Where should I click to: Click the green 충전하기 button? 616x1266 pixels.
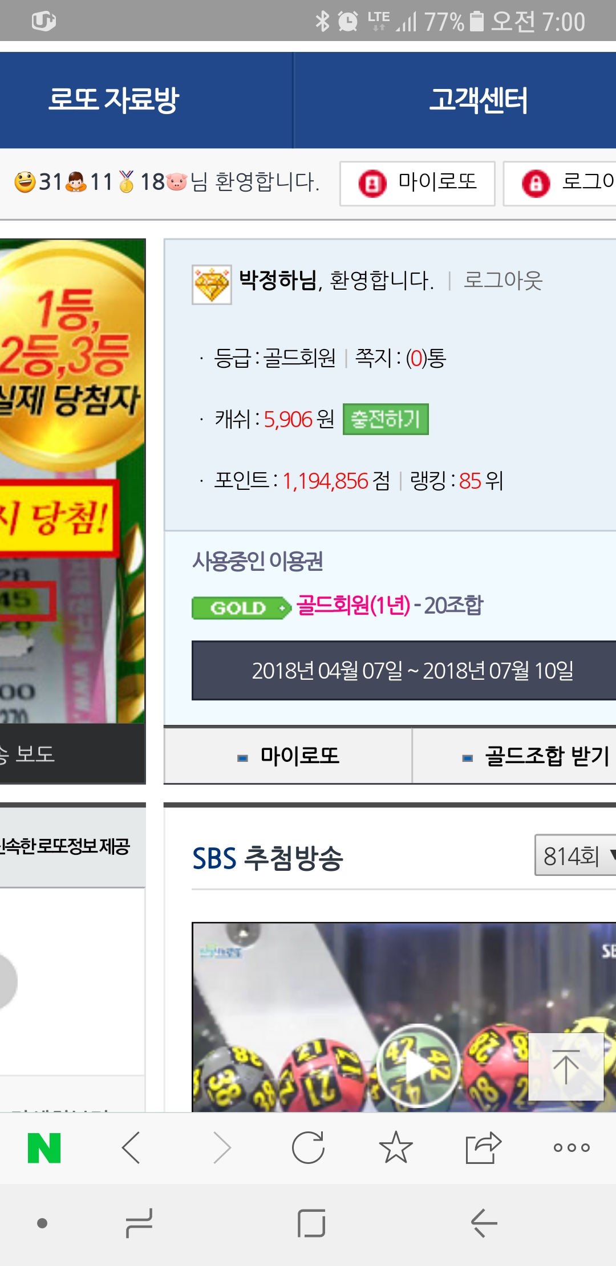(x=386, y=419)
